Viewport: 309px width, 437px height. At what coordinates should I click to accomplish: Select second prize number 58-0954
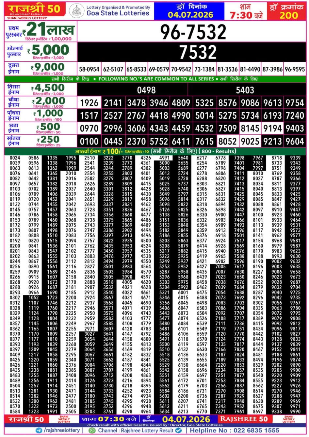pos(89,69)
